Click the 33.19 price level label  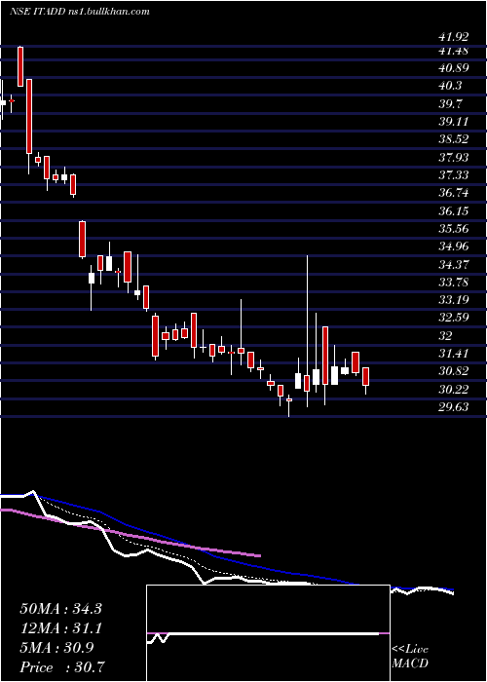(x=453, y=300)
